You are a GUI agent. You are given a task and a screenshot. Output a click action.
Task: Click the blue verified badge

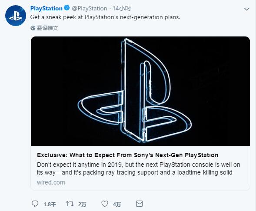coord(67,8)
